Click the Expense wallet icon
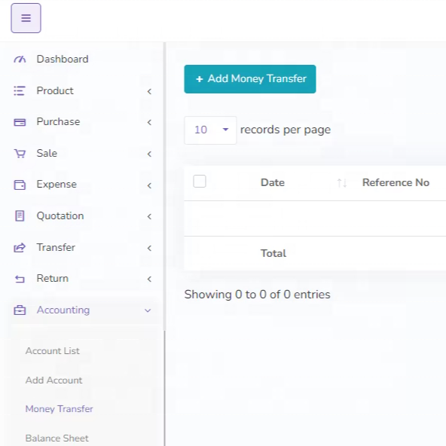 (20, 185)
